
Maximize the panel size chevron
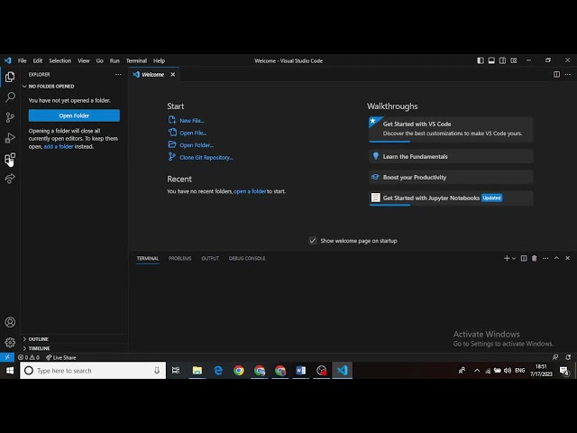[x=556, y=258]
